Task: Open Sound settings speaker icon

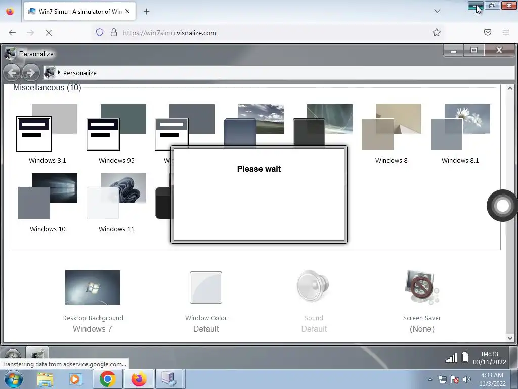Action: tap(313, 287)
